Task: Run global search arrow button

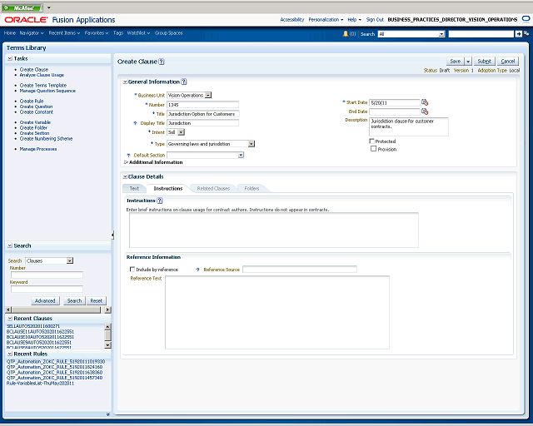Action: [x=518, y=33]
